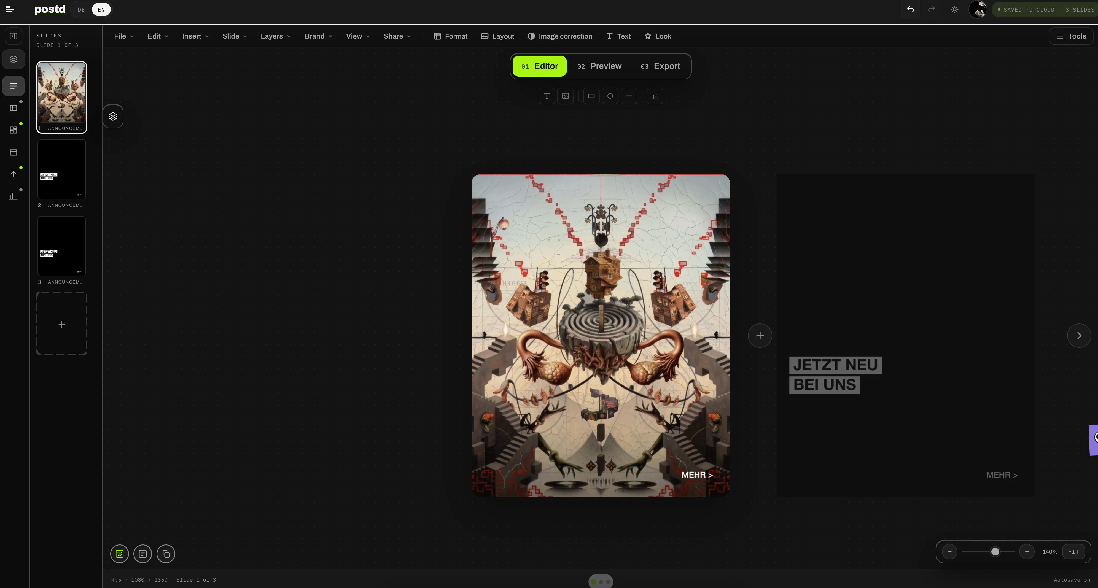Expand the Slide menu
The height and width of the screenshot is (588, 1098).
point(235,36)
